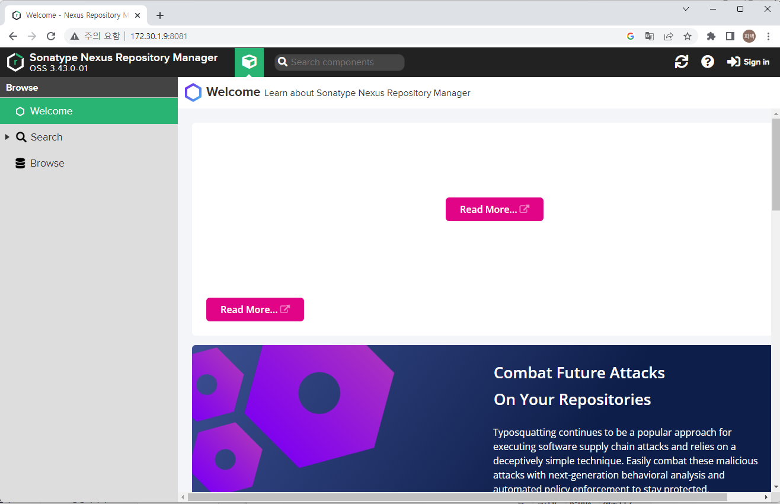The image size is (780, 504).
Task: Toggle the browser side panel icon
Action: click(x=730, y=36)
